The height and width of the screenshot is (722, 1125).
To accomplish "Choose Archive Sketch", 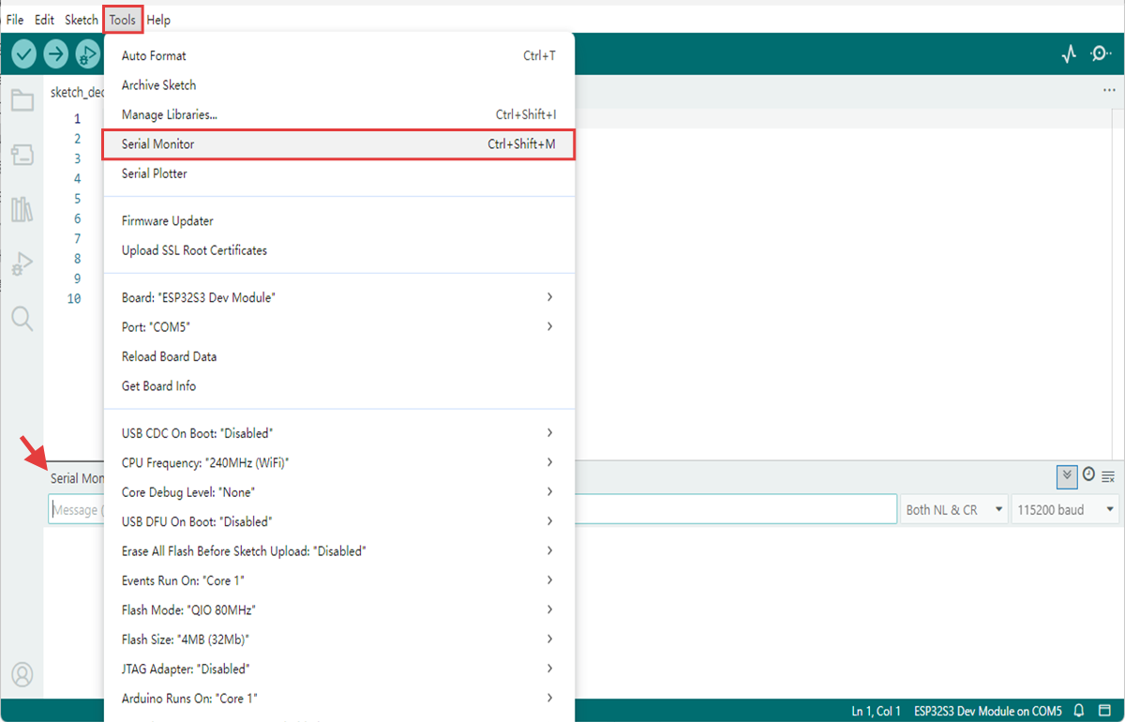I will click(338, 85).
